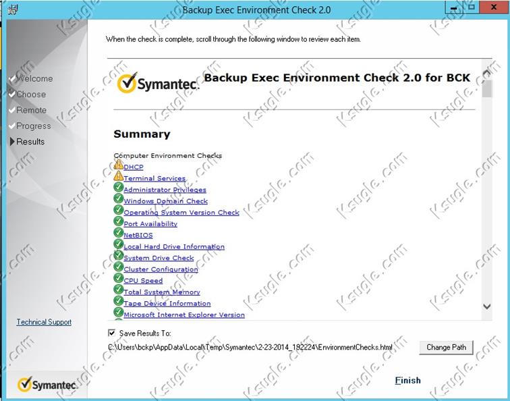Toggle the Save Results To checkbox
The image size is (510, 401).
111,333
